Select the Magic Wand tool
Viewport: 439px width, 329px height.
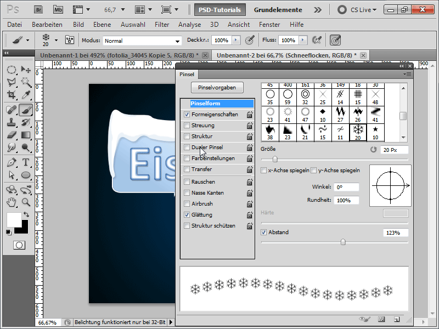[x=26, y=82]
